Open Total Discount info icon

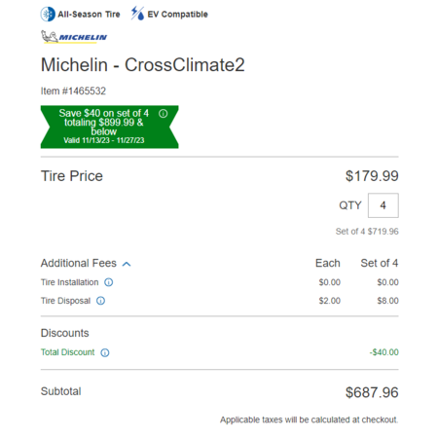tap(105, 352)
